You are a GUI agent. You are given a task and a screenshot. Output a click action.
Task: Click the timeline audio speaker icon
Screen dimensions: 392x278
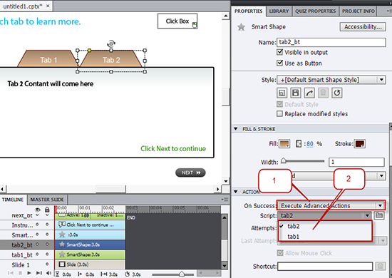tap(48, 273)
